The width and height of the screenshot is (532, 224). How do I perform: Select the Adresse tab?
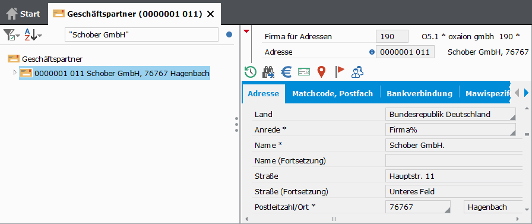click(263, 94)
